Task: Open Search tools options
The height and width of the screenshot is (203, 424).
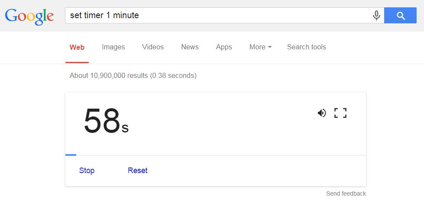Action: pyautogui.click(x=306, y=47)
